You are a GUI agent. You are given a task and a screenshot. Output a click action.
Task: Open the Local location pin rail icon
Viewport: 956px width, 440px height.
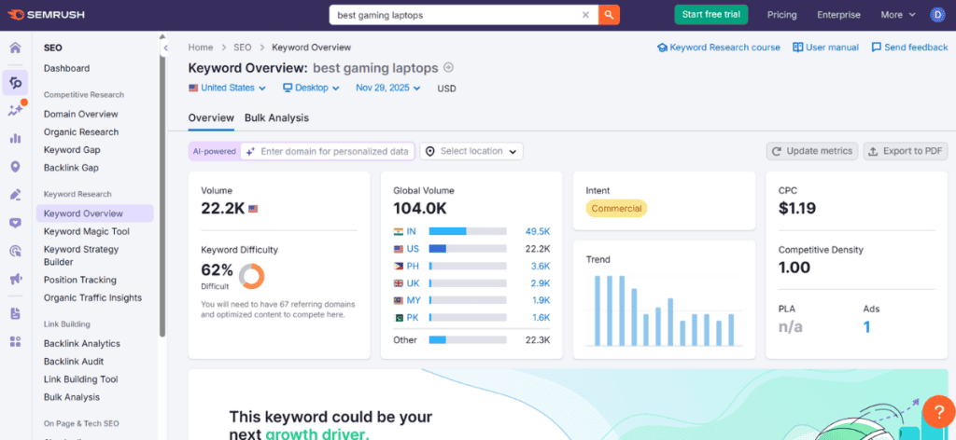coord(15,167)
